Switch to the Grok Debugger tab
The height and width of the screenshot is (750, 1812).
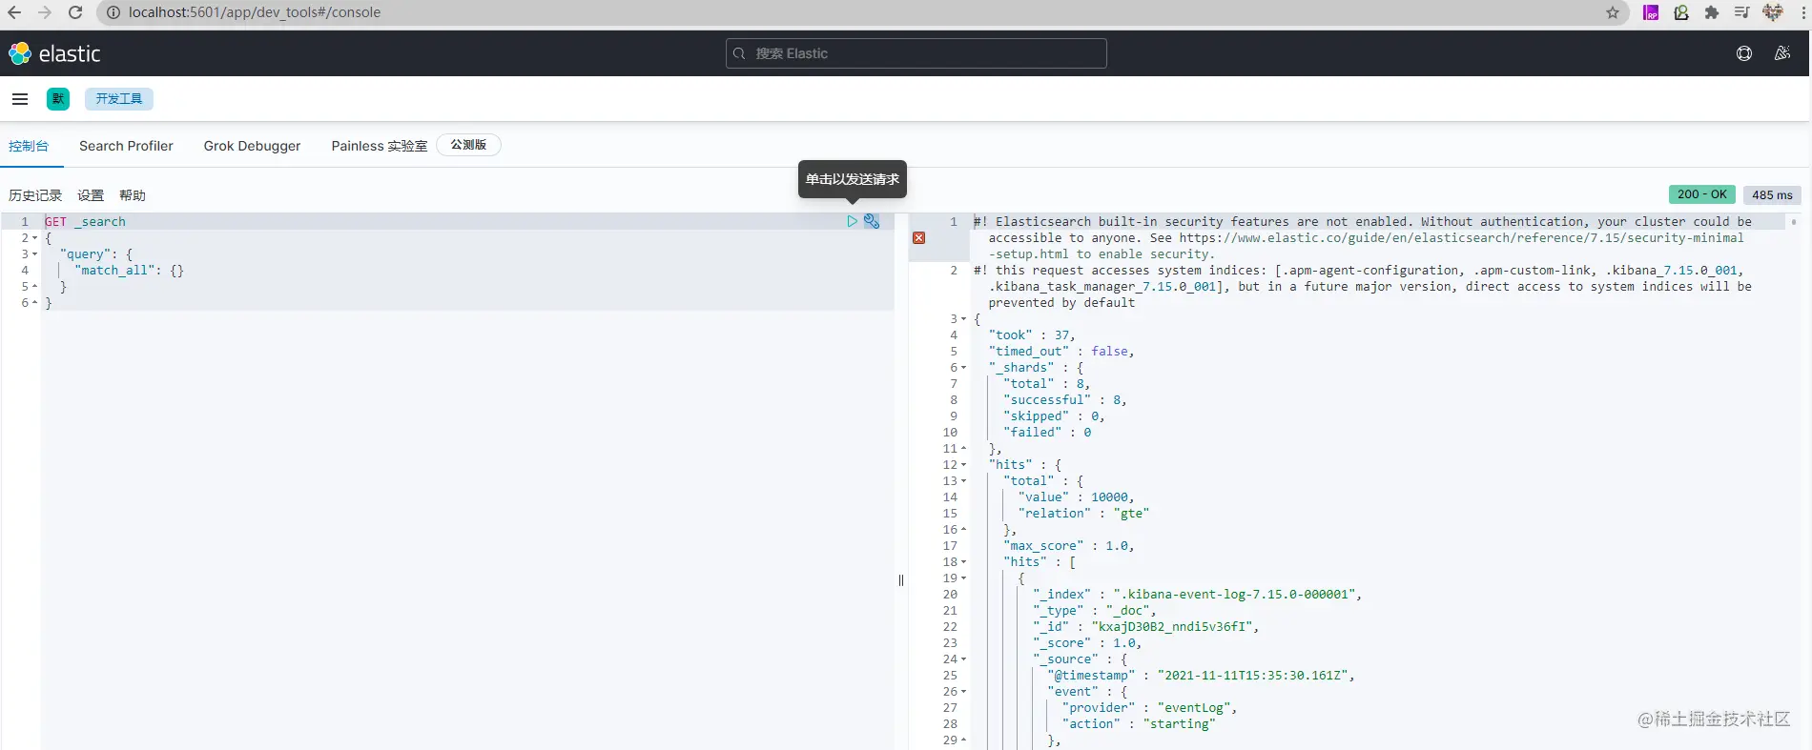(x=252, y=146)
